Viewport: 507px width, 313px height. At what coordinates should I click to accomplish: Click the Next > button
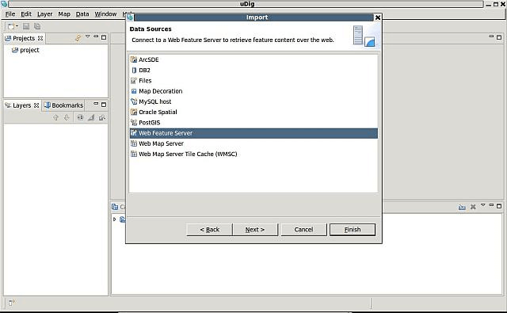pyautogui.click(x=255, y=230)
